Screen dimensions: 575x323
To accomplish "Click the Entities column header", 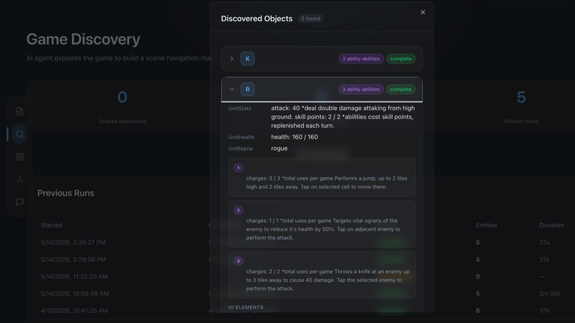I will 487,225.
